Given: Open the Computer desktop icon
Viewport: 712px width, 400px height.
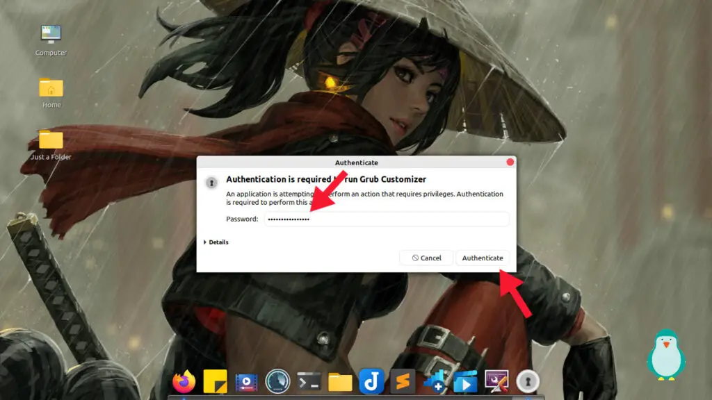Looking at the screenshot, I should click(x=51, y=40).
